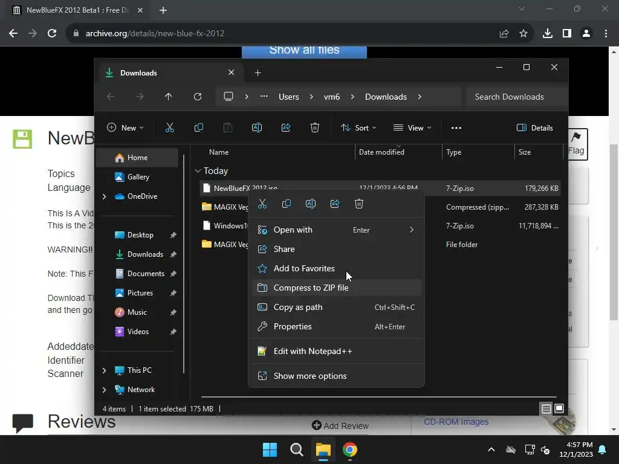619x464 pixels.
Task: Open Chrome side panel icon
Action: (567, 34)
